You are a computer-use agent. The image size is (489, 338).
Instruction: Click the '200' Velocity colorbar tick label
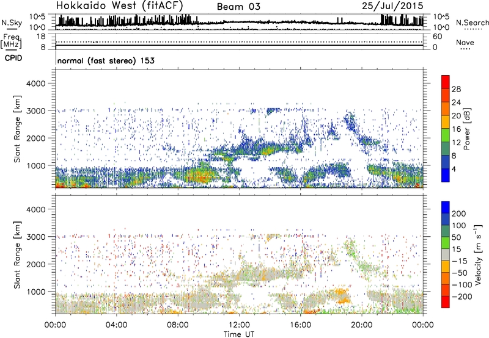pos(459,214)
